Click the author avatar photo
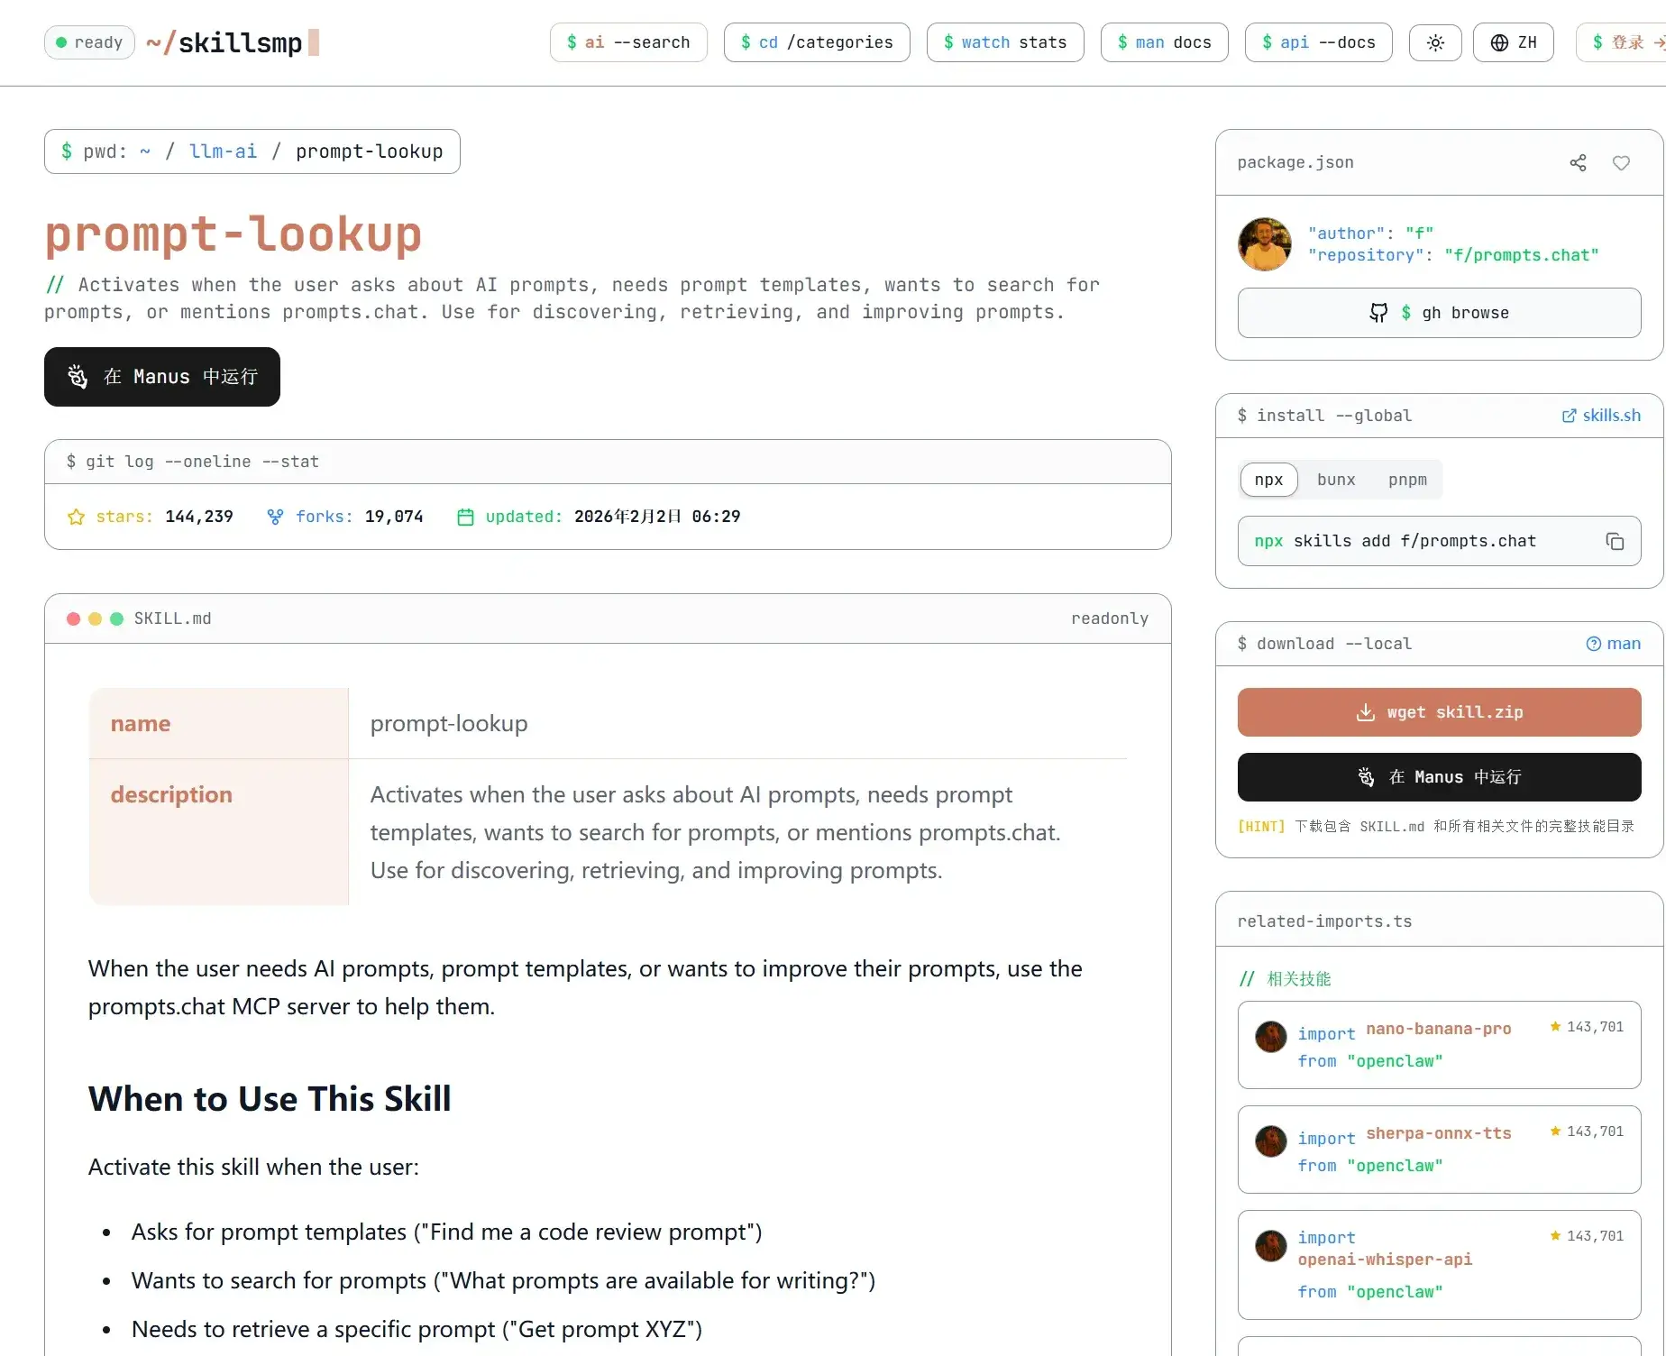Viewport: 1666px width, 1356px height. click(1264, 244)
